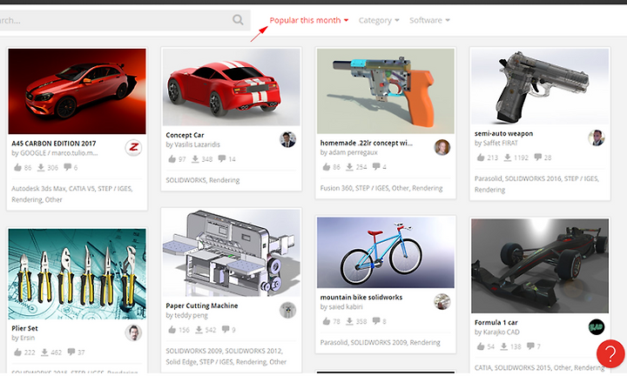Click the Paper Cutting Machine title

point(201,305)
